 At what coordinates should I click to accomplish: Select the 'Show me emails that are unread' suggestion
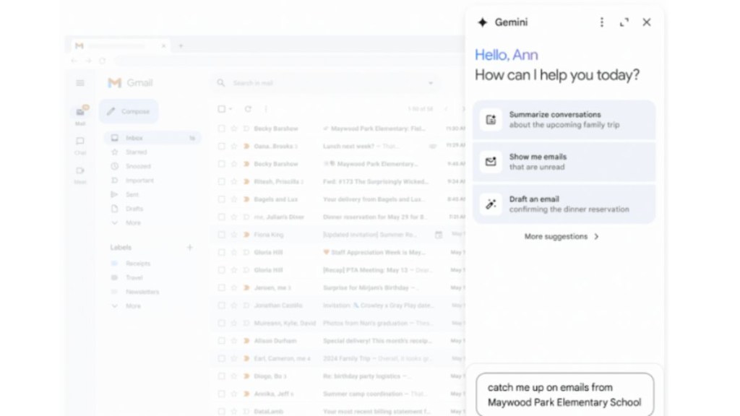coord(564,162)
